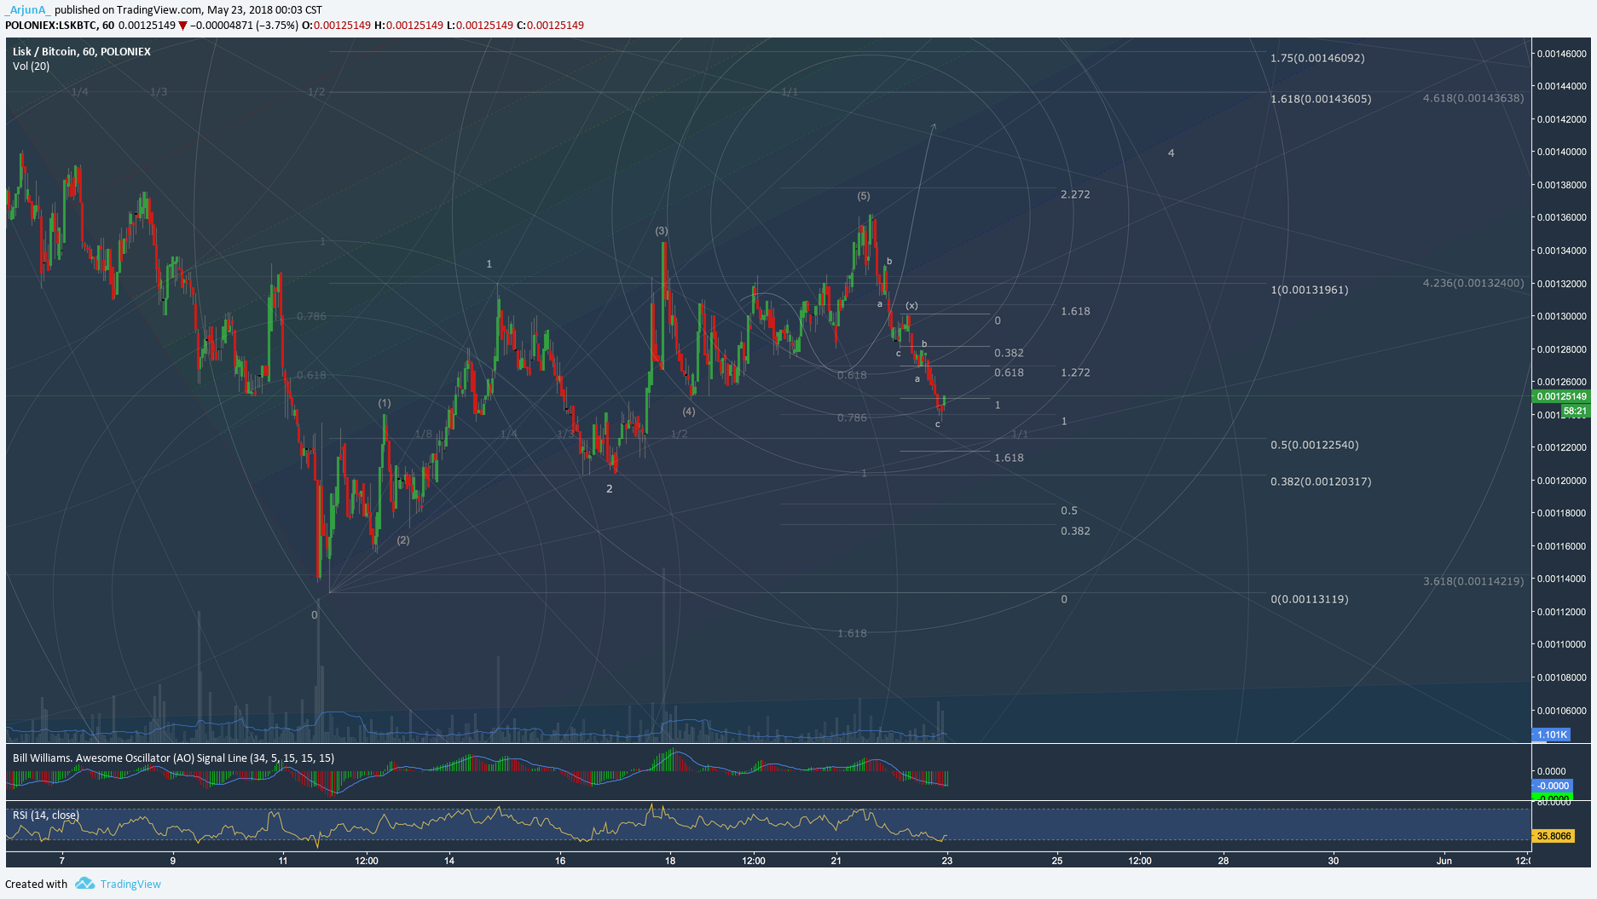Open the _ArjunA_ author profile link
1597x899 pixels.
click(x=28, y=10)
